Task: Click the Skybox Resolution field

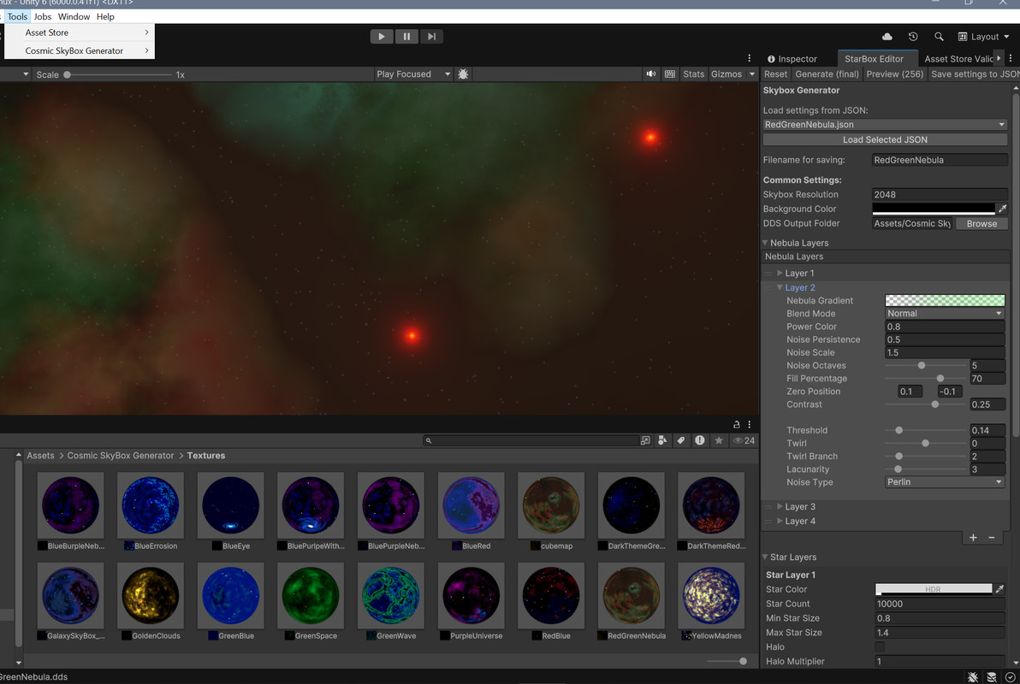Action: click(940, 194)
